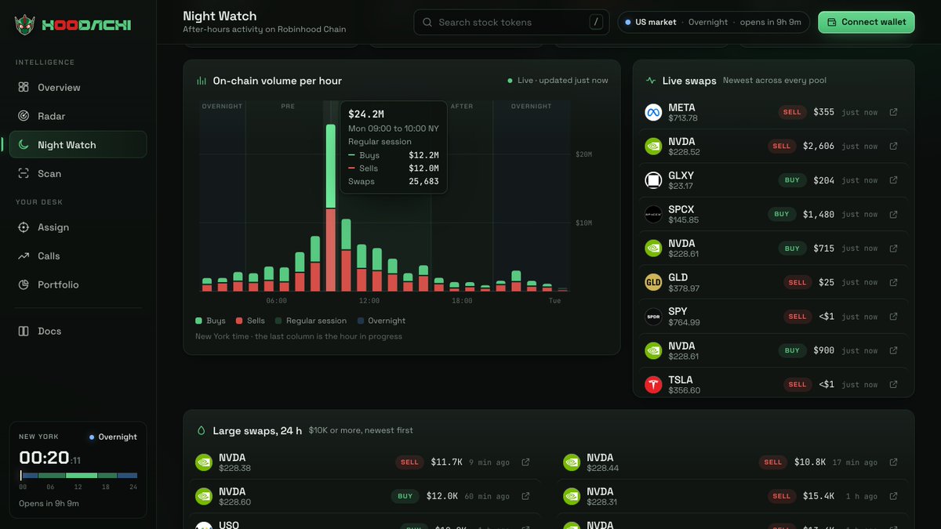The height and width of the screenshot is (529, 941).
Task: Open external link for GLD swap
Action: (x=893, y=282)
